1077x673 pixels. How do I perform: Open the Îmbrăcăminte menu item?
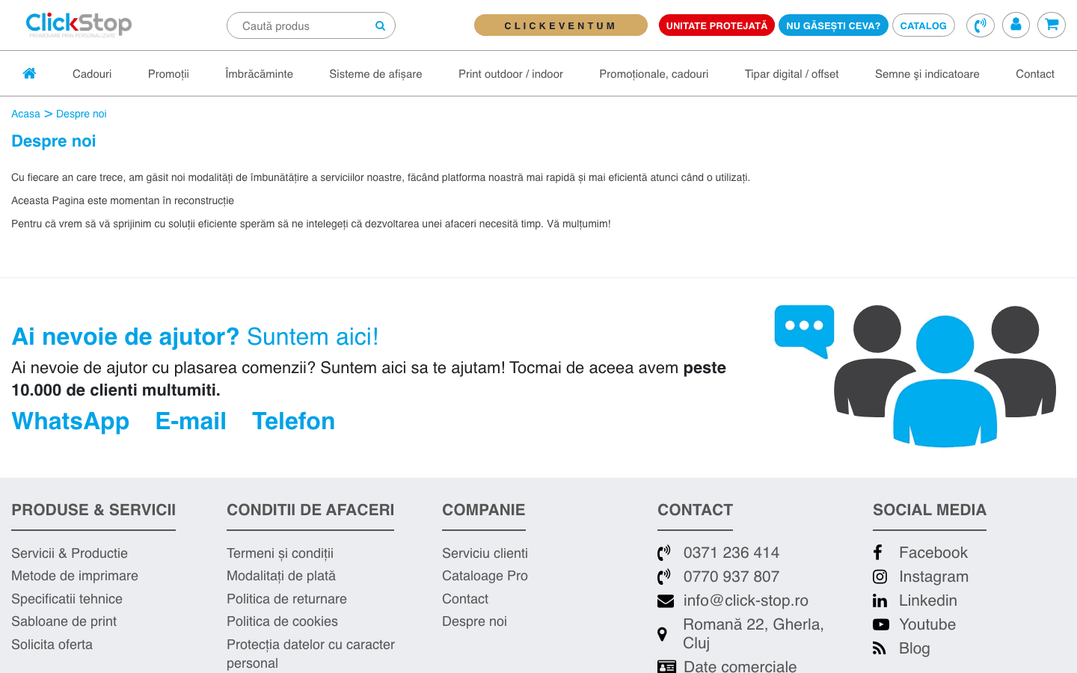tap(259, 74)
